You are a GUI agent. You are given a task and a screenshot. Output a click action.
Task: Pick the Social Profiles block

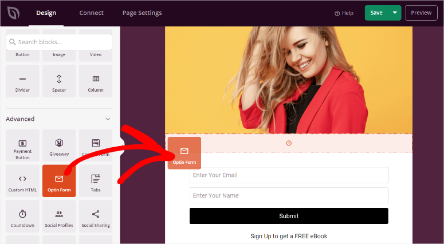pos(59,217)
